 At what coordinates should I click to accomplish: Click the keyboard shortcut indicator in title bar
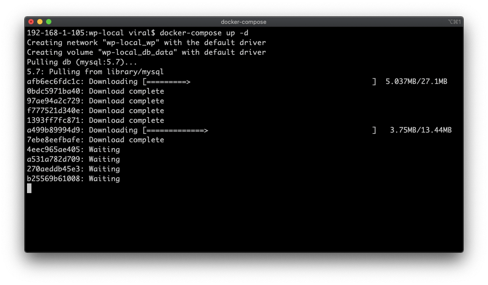(454, 22)
